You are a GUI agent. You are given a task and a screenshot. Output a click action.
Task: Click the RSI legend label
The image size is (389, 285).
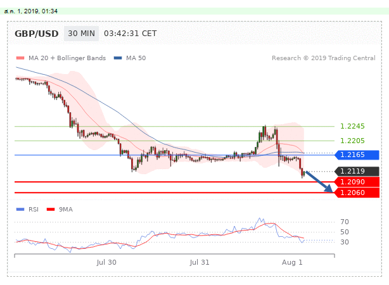34,210
